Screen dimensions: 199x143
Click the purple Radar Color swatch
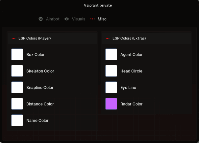[111, 104]
